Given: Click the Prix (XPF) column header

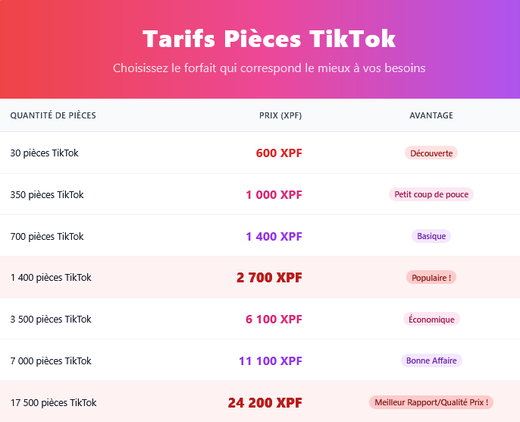Looking at the screenshot, I should 280,115.
